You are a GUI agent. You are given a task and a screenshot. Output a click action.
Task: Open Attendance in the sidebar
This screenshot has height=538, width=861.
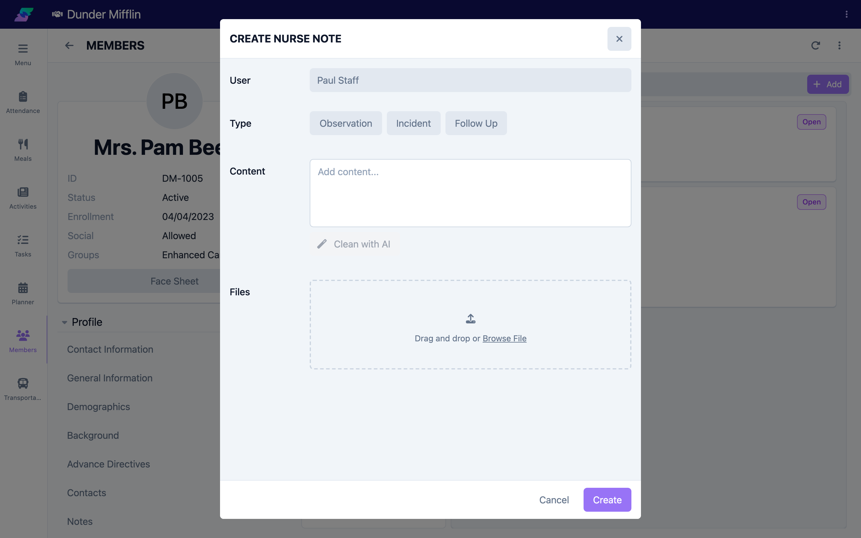[x=23, y=102]
